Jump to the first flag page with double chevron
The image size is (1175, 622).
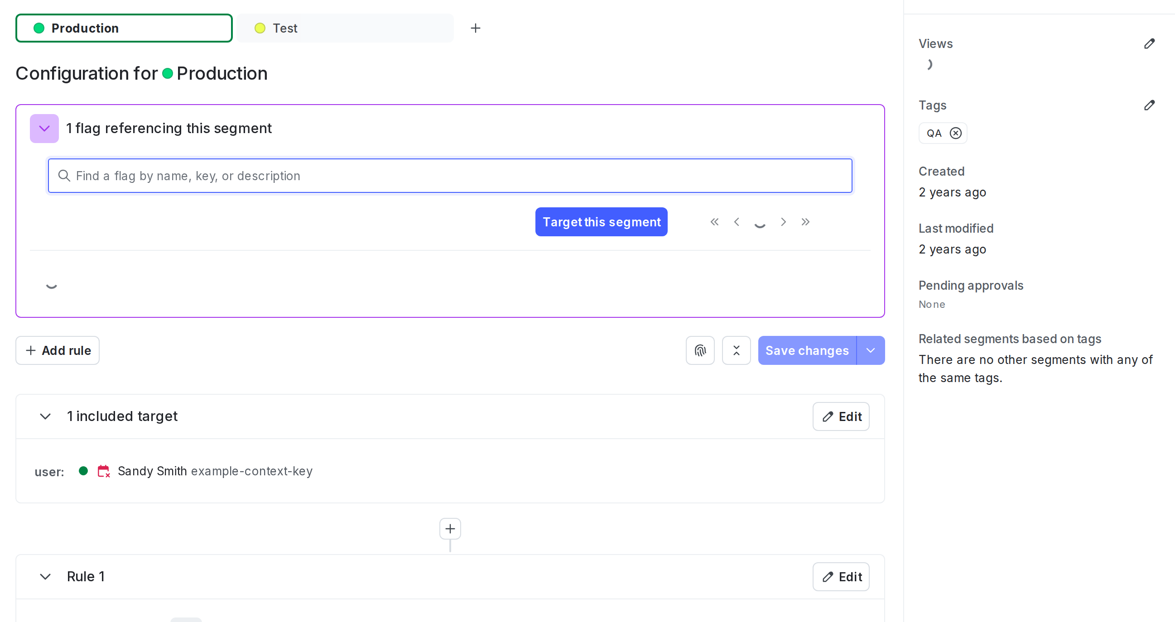pyautogui.click(x=714, y=222)
